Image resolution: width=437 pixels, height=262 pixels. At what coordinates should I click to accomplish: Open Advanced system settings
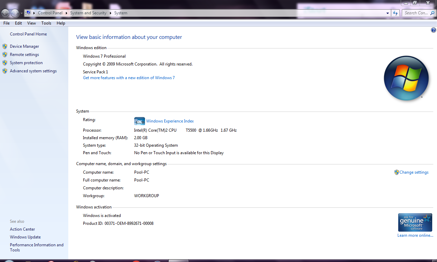(x=33, y=71)
